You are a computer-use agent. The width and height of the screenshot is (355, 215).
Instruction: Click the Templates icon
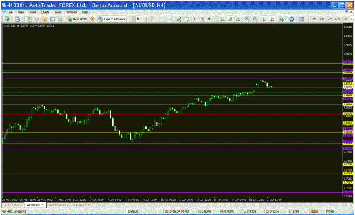[x=302, y=19]
